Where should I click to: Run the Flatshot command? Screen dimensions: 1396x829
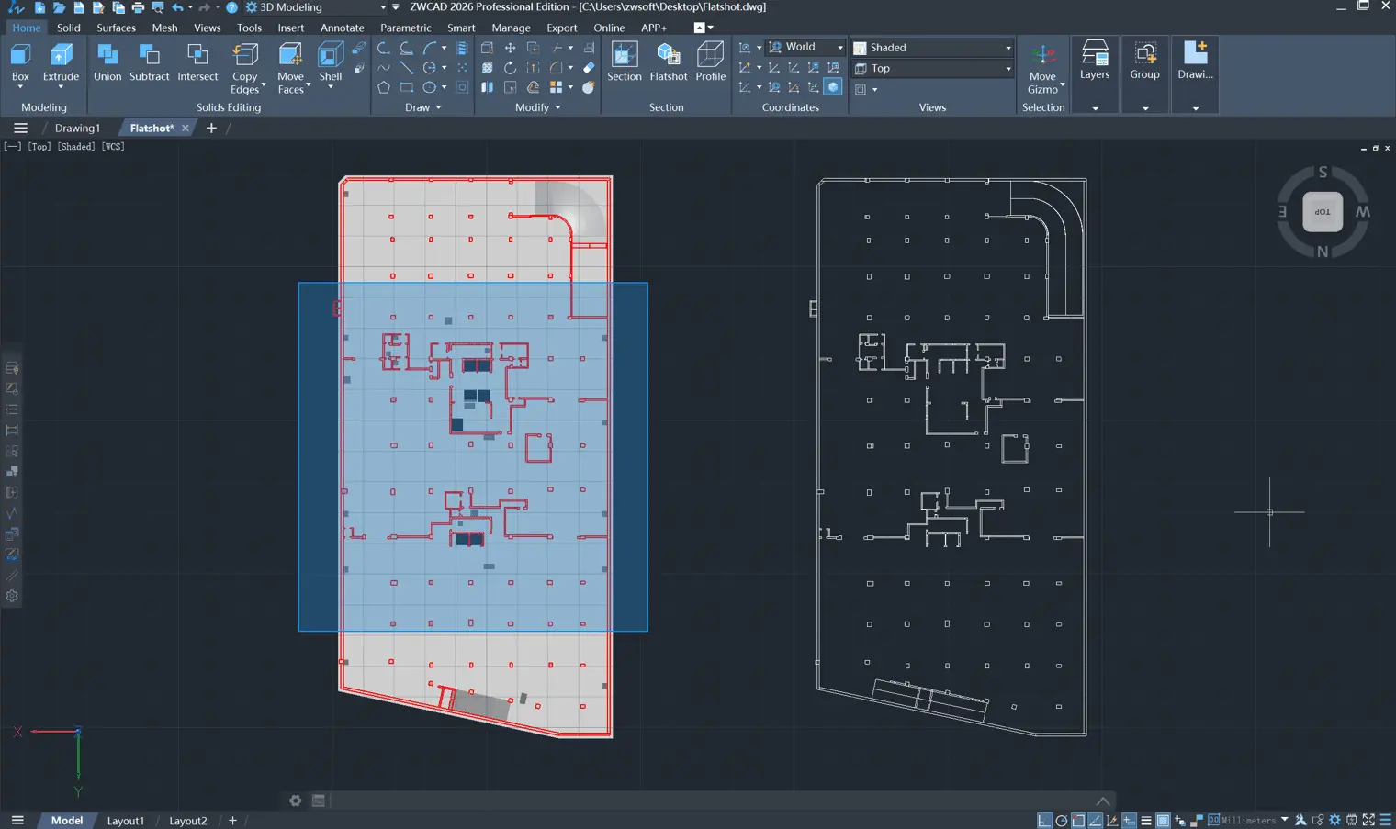coord(669,62)
